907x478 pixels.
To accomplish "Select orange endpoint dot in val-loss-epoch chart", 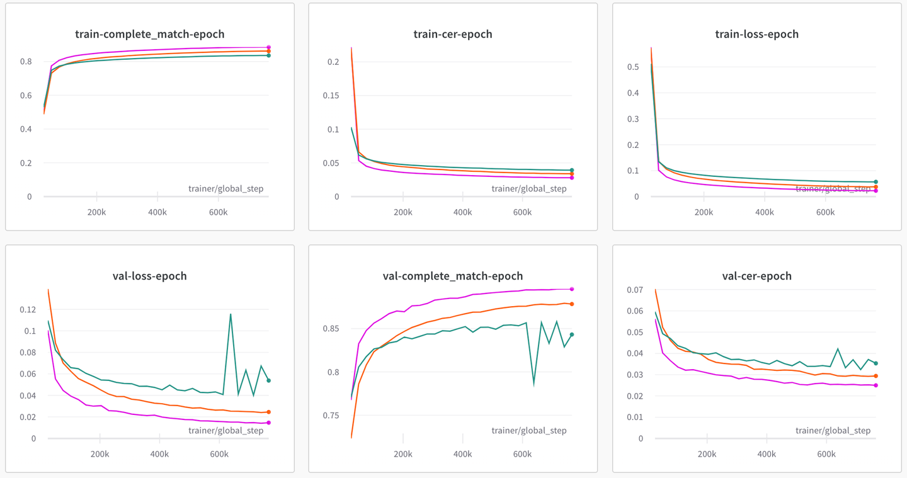I will (269, 412).
